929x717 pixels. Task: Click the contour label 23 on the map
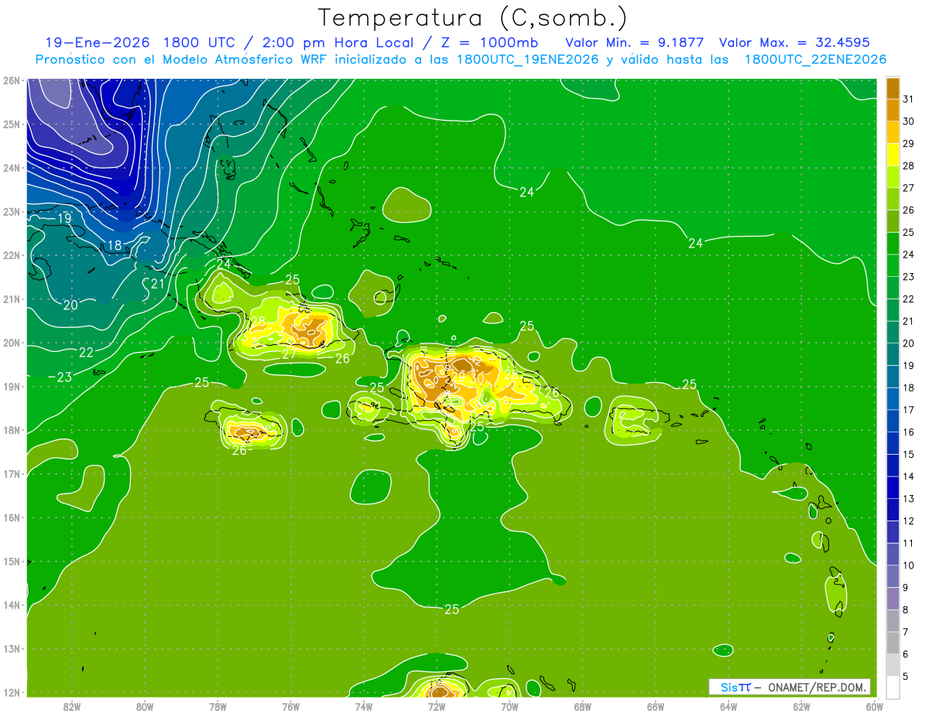click(65, 377)
